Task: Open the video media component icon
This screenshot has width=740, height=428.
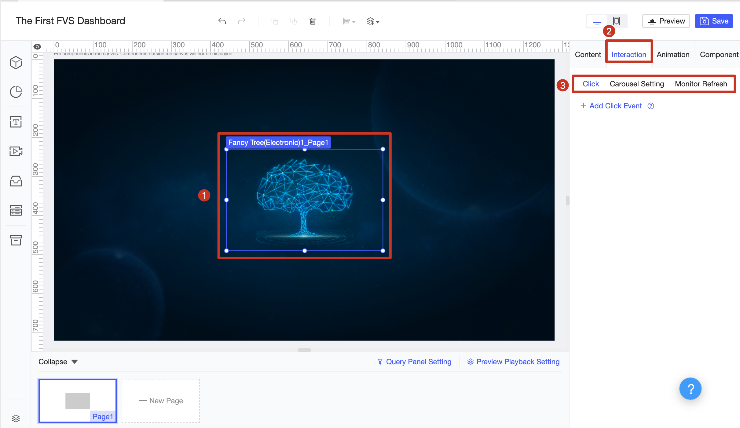Action: (16, 151)
